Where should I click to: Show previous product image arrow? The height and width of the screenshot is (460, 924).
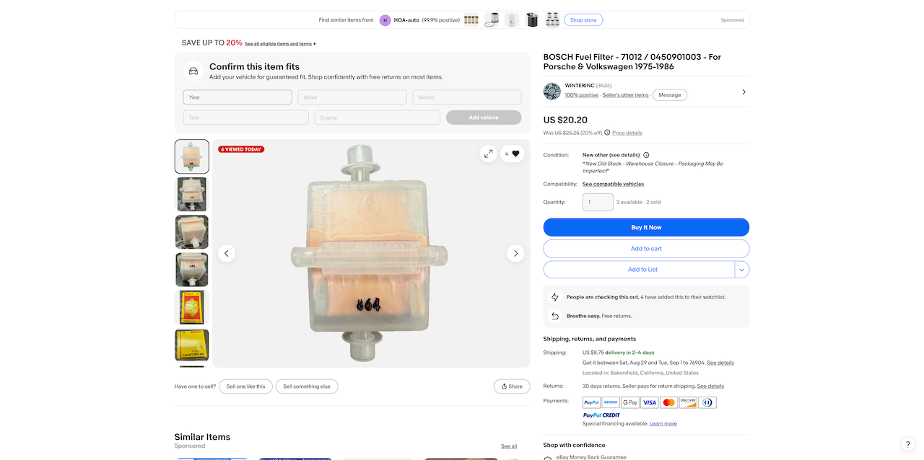(x=227, y=253)
